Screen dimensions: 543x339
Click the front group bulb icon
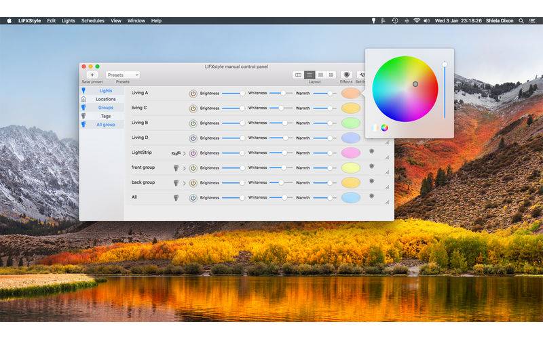click(176, 167)
